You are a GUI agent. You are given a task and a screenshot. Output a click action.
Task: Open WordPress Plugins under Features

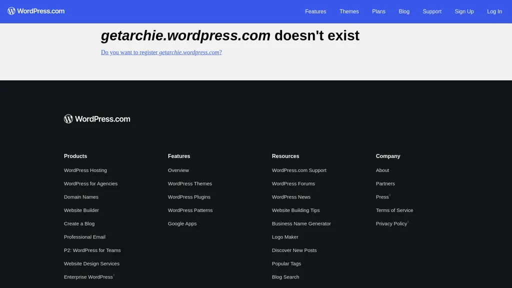pyautogui.click(x=189, y=197)
